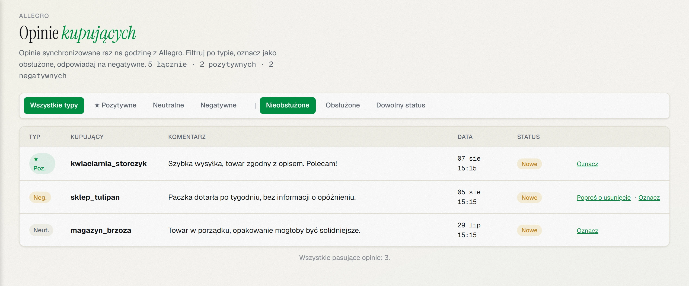The width and height of the screenshot is (689, 286).
Task: Click the Neut. type badge
Action: [x=41, y=230]
